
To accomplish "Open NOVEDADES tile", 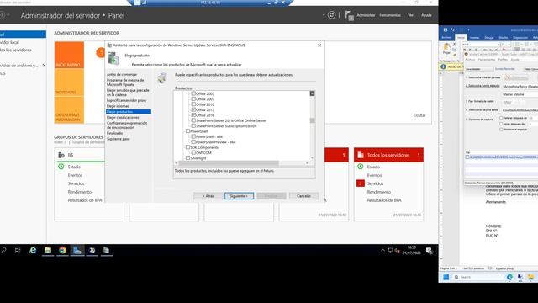I will [x=69, y=82].
